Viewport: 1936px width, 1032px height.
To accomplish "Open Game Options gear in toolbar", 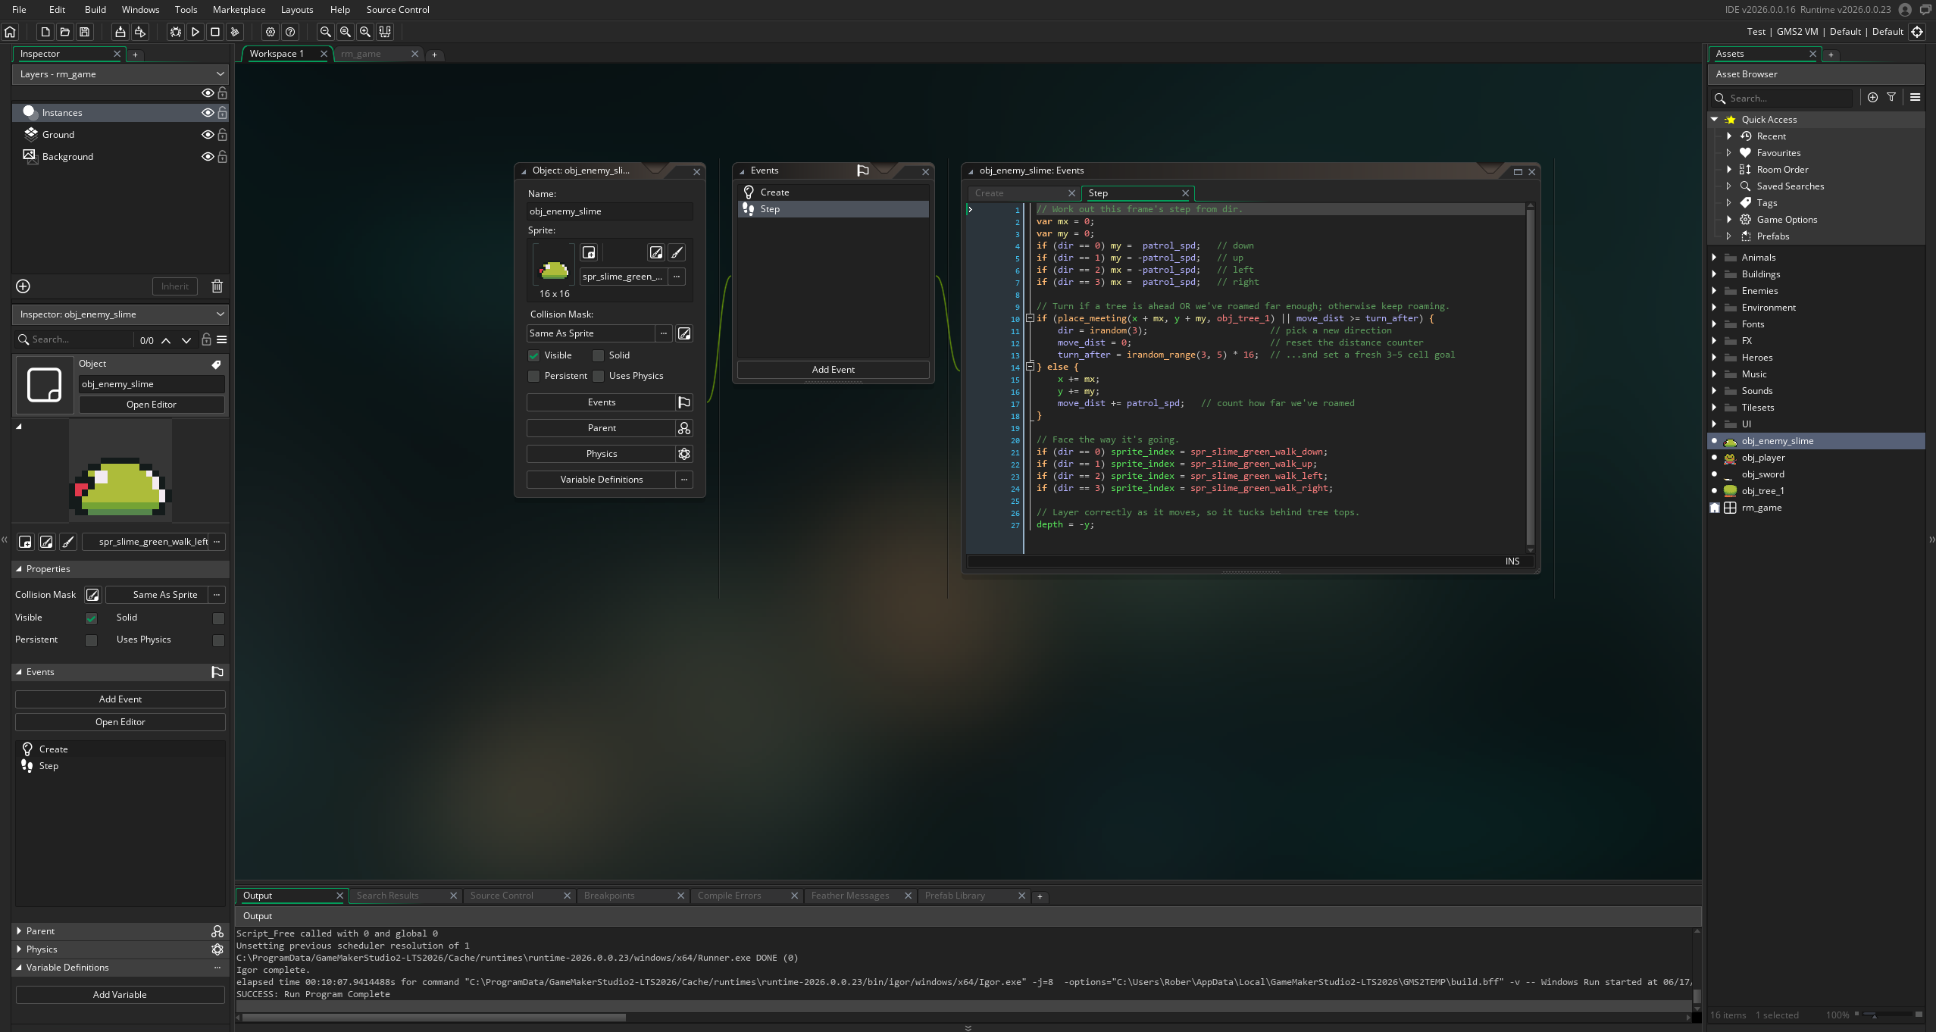I will point(271,32).
